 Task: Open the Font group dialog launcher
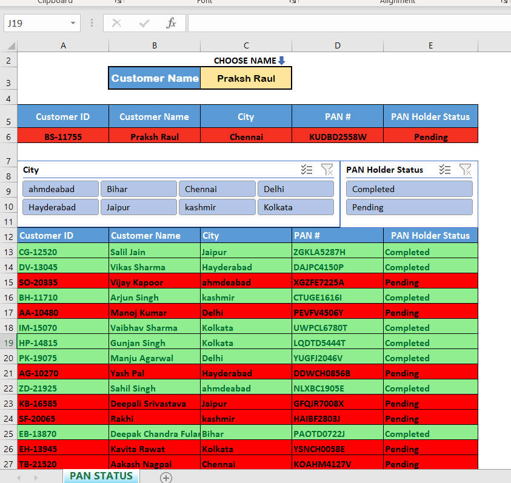click(x=293, y=2)
